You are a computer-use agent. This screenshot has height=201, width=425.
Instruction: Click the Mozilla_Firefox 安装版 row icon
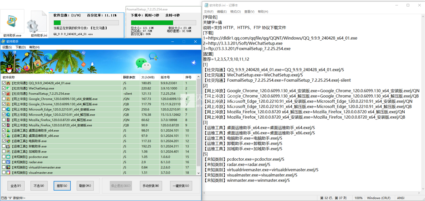point(8,125)
